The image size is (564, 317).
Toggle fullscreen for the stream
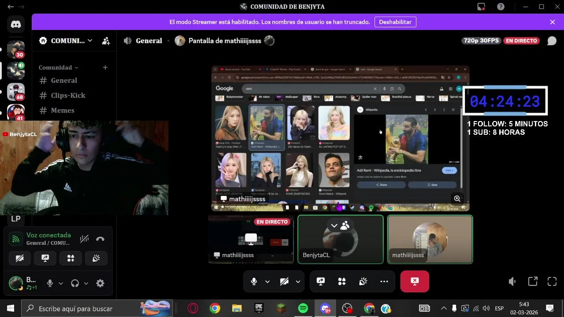552,281
